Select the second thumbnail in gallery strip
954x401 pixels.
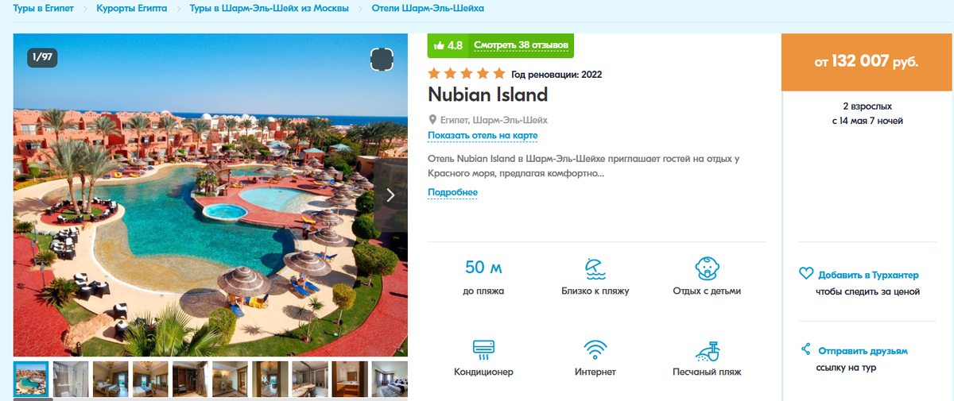tap(71, 380)
